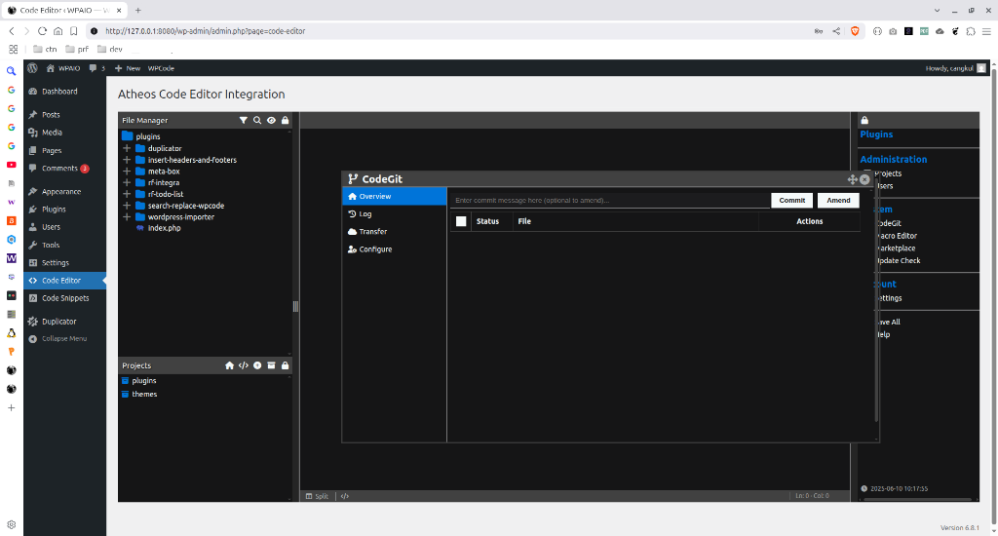Close the CodeGit dialog
This screenshot has width=998, height=536.
pos(864,179)
